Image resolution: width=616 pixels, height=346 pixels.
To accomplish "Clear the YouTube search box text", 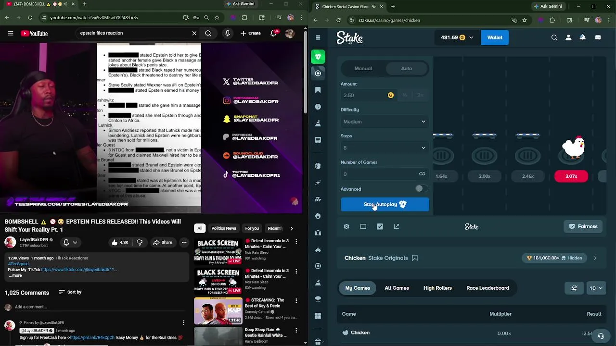I will [x=194, y=33].
